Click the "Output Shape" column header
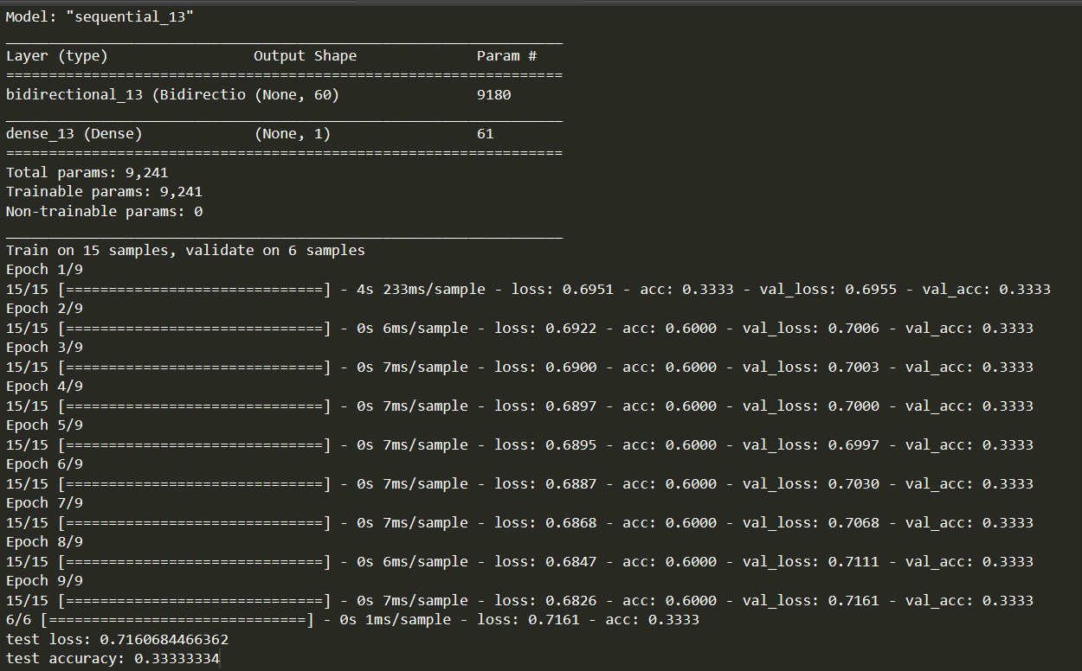 [305, 56]
